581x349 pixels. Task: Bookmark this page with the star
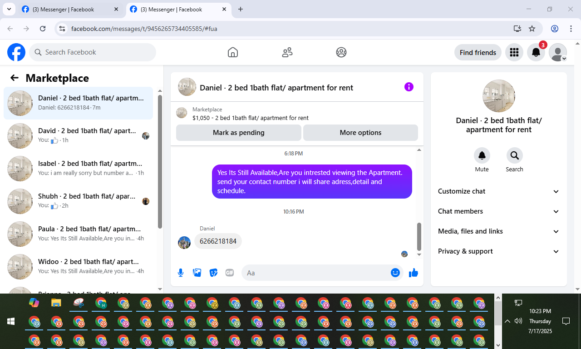click(532, 29)
